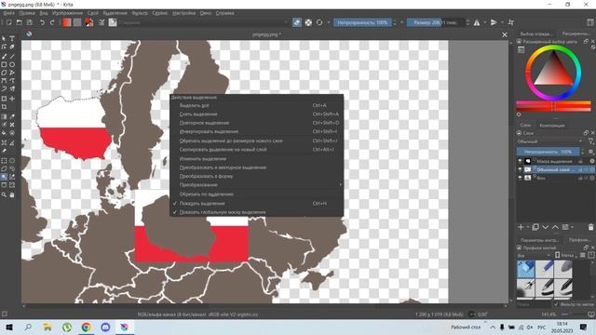This screenshot has width=596, height=335.
Task: Select the Обычный слой layer row
Action: [556, 169]
